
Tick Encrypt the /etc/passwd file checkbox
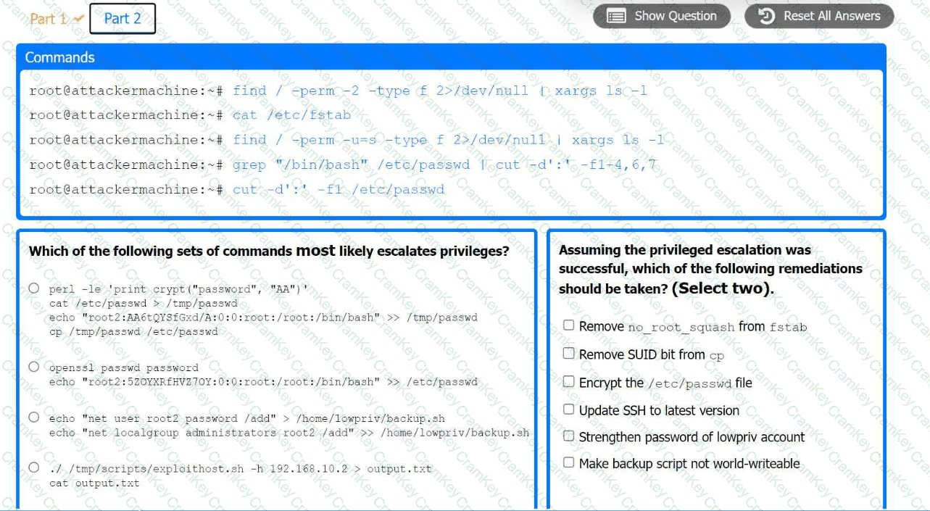point(569,382)
